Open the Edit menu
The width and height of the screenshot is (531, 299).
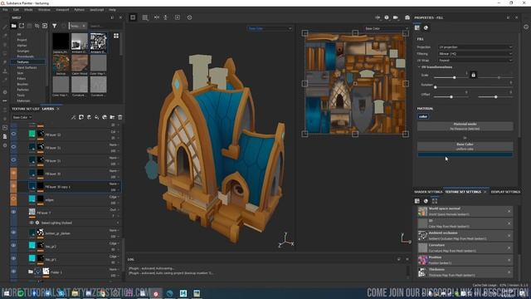(x=16, y=10)
